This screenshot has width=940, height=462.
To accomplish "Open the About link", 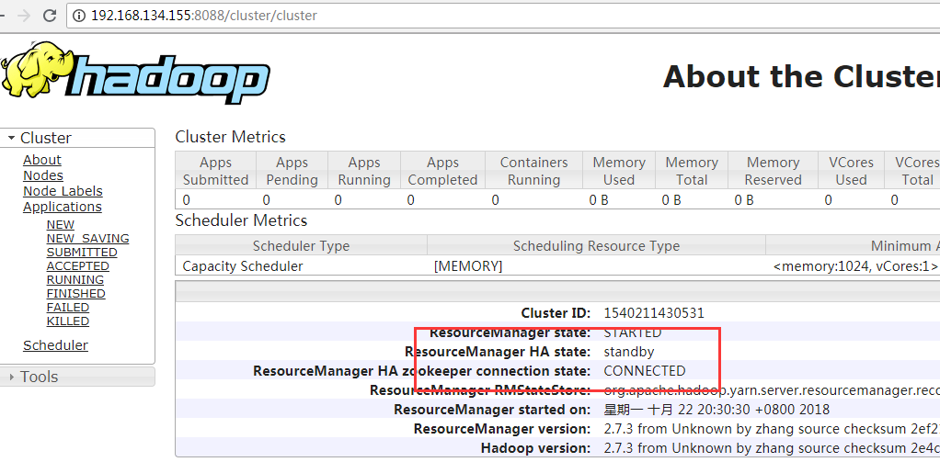I will coord(42,160).
